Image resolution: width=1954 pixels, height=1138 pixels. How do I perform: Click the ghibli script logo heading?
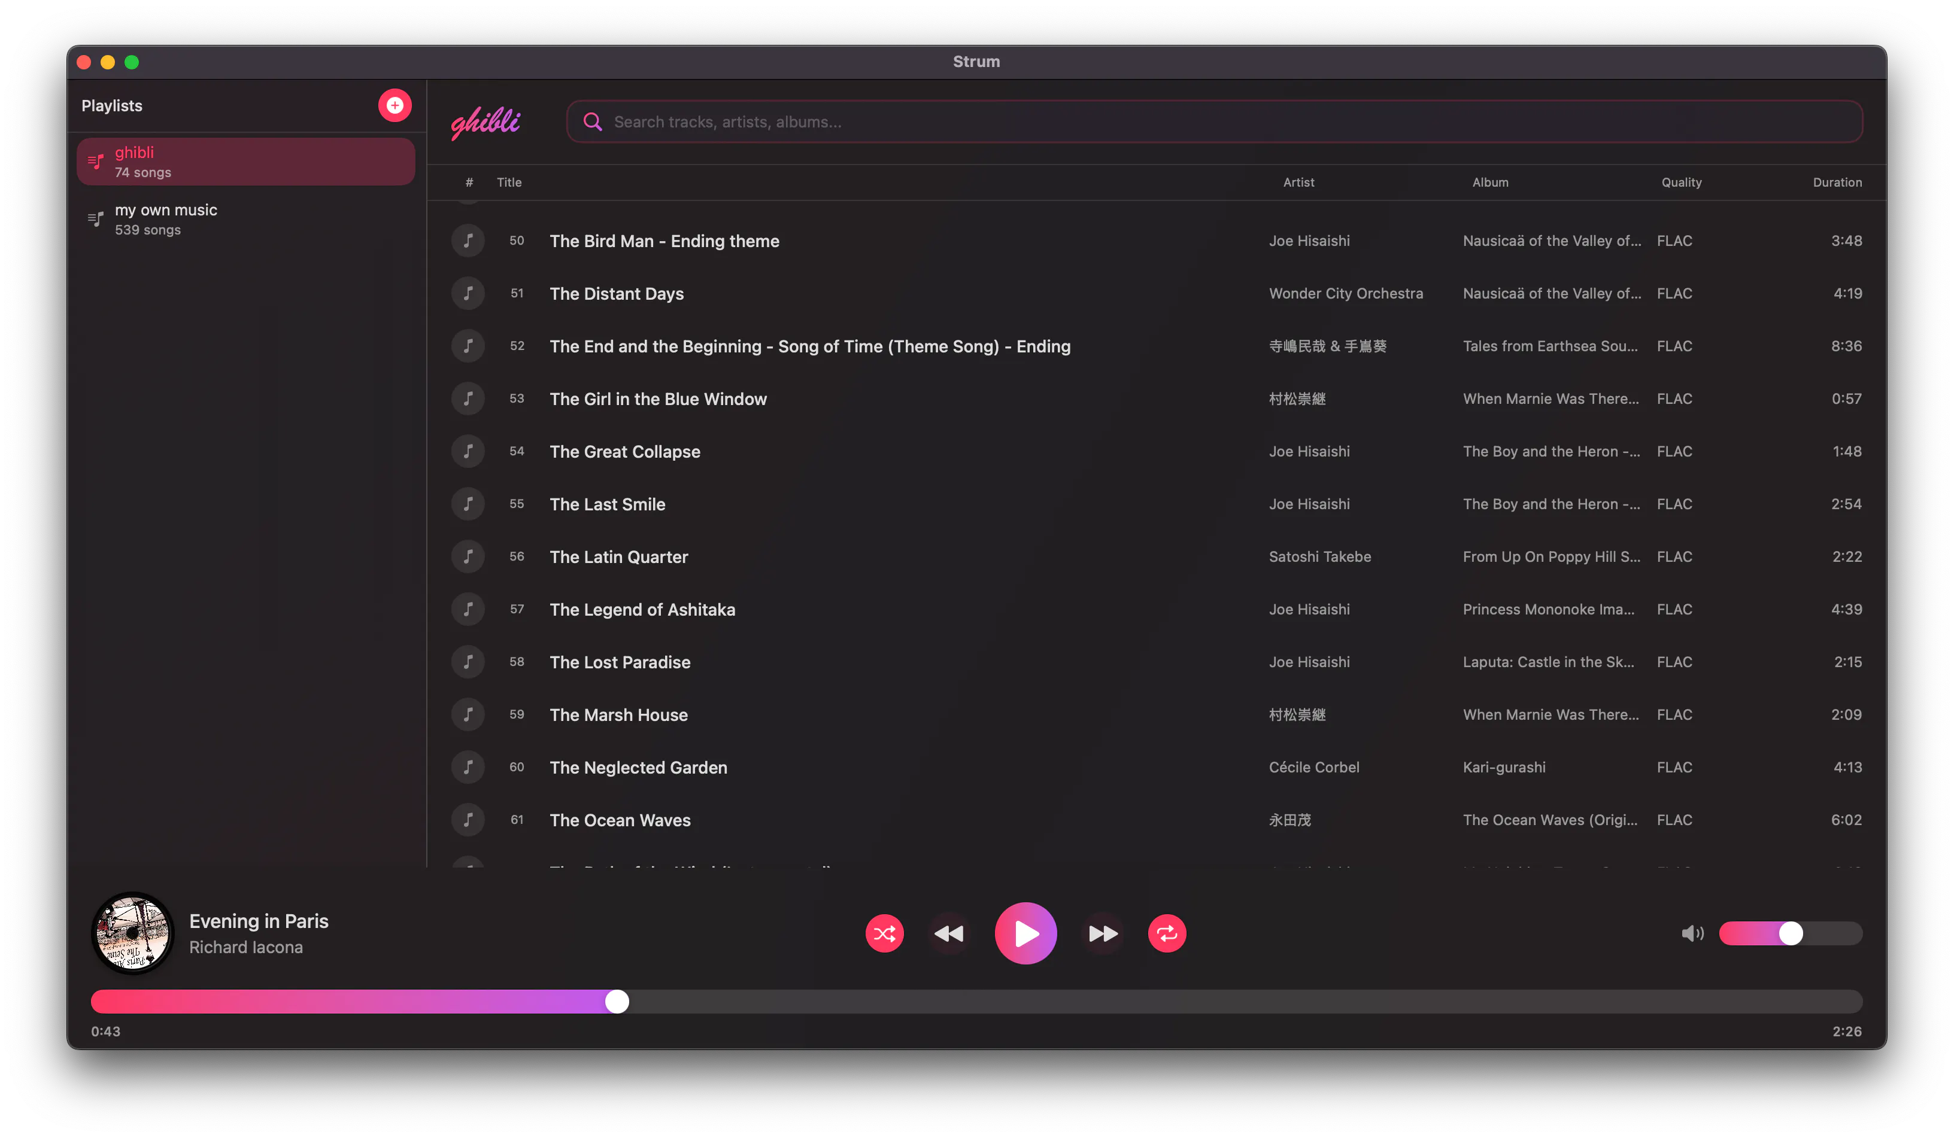click(486, 123)
